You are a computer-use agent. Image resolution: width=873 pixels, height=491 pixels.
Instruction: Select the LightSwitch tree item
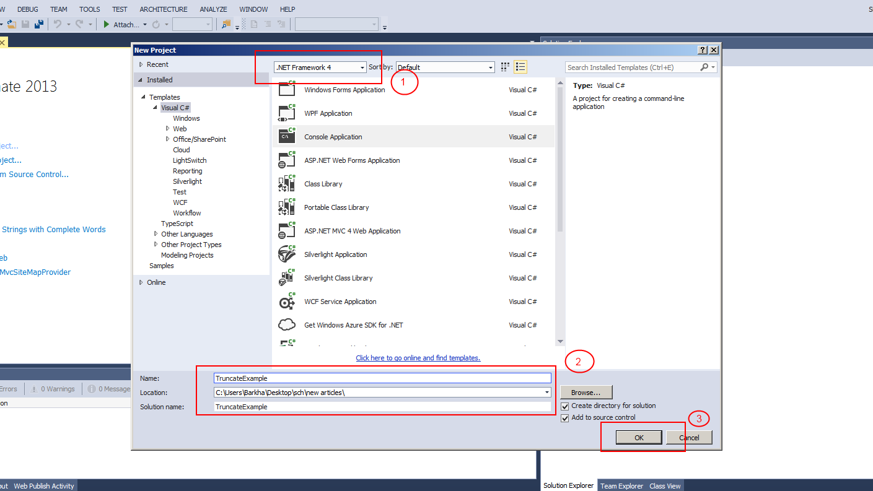point(190,160)
